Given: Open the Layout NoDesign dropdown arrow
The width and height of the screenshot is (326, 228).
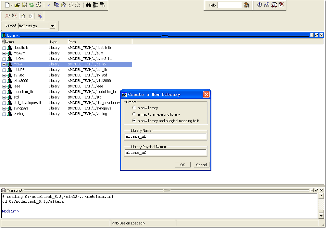Looking at the screenshot, I should pyautogui.click(x=52, y=26).
